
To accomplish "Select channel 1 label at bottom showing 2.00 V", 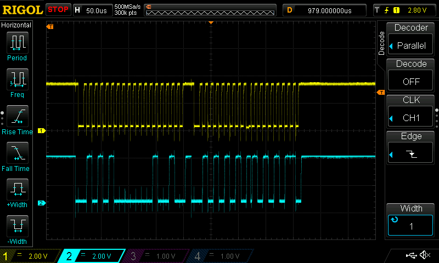I will pyautogui.click(x=29, y=256).
